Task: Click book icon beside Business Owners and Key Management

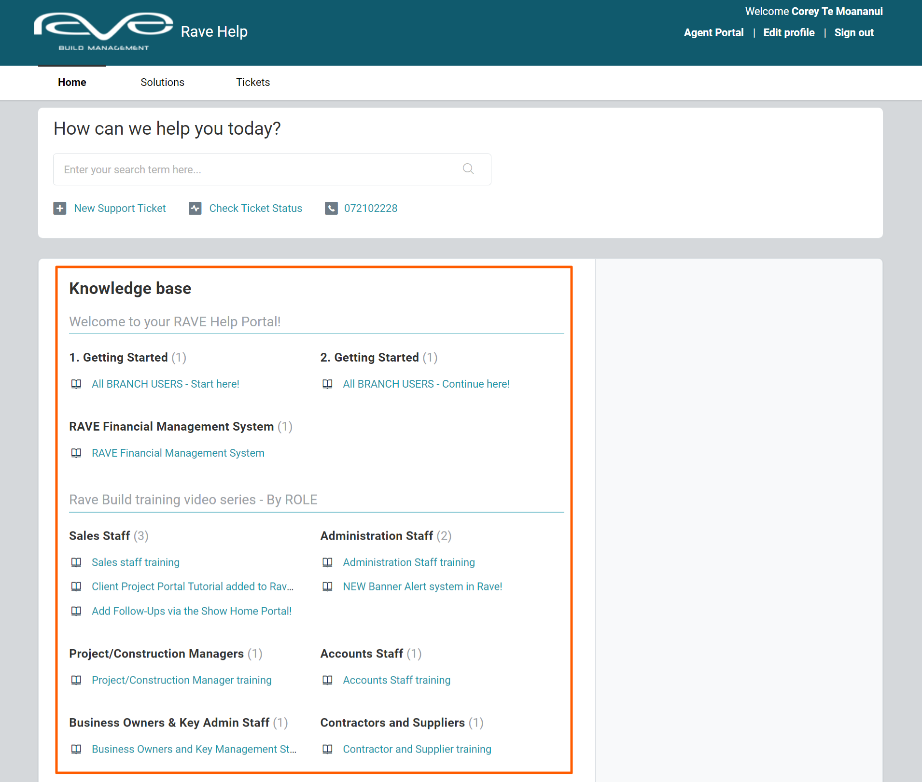Action: coord(76,749)
